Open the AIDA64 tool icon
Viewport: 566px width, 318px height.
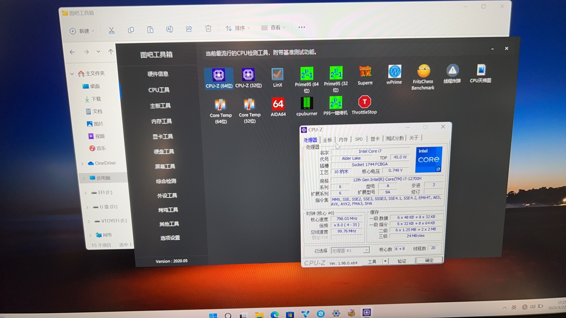click(278, 104)
